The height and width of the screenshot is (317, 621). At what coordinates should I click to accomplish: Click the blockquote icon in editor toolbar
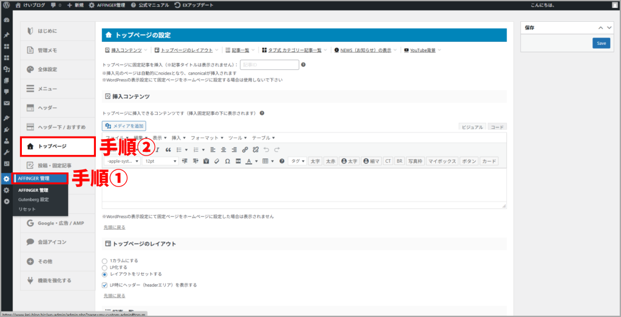pos(168,149)
